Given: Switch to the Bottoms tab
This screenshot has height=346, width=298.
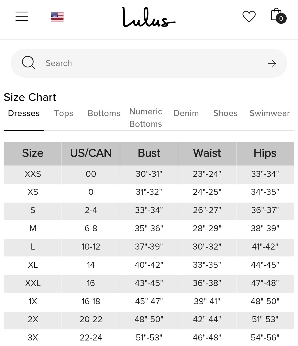Looking at the screenshot, I should pyautogui.click(x=104, y=113).
